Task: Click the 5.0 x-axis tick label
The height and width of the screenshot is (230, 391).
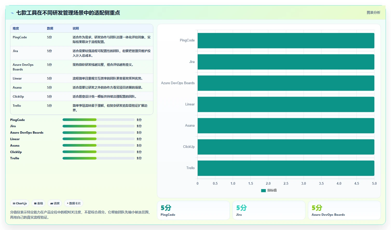Action: click(x=374, y=183)
